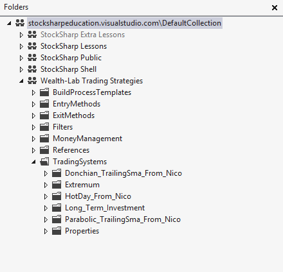Viewport: 283px width, 272px height.
Task: Select the Donchian_TrailingSma_From_Nico folder
Action: click(123, 173)
